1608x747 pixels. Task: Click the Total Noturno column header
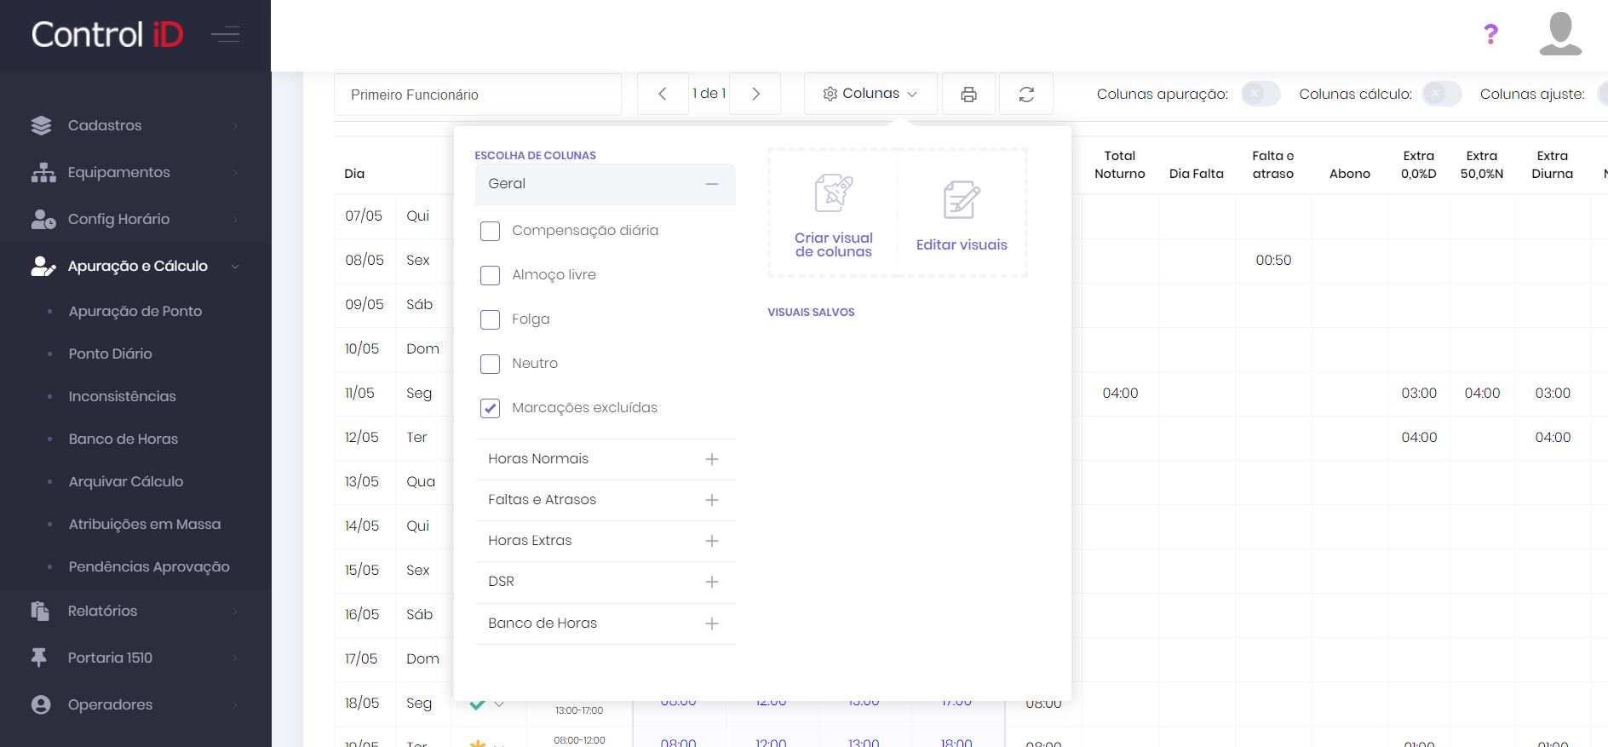1120,164
